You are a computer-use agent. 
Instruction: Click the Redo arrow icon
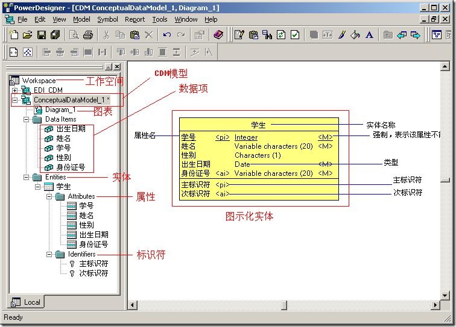(181, 35)
